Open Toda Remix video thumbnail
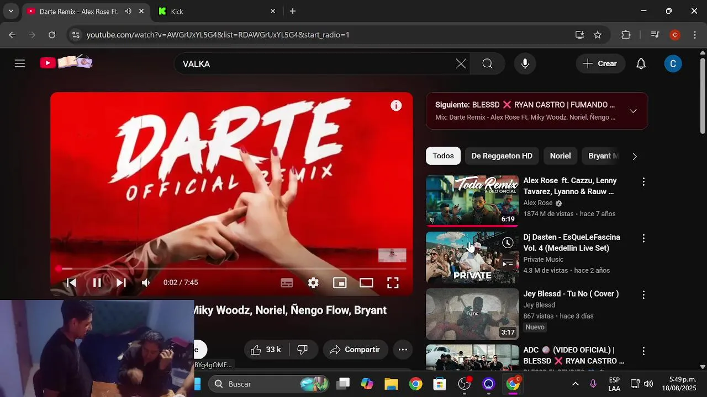Viewport: 707px width, 397px height. [472, 201]
